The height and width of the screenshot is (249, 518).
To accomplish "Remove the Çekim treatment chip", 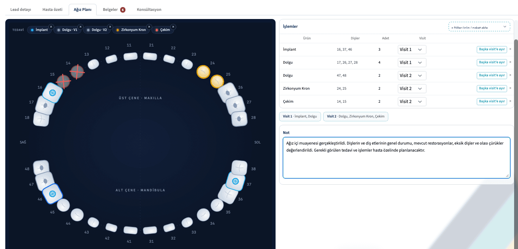I will pyautogui.click(x=173, y=27).
